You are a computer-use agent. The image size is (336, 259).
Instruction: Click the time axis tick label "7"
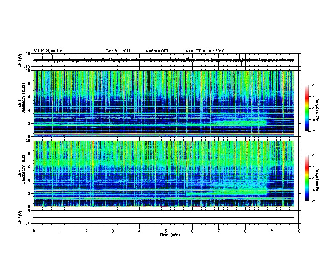click(219, 231)
